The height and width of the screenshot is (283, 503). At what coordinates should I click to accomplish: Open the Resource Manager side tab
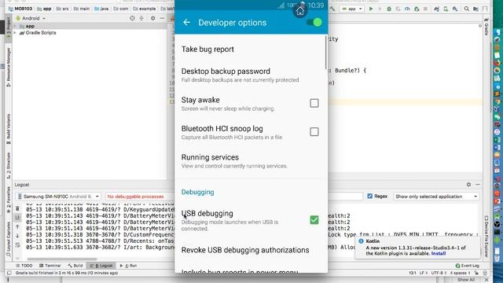(x=9, y=67)
